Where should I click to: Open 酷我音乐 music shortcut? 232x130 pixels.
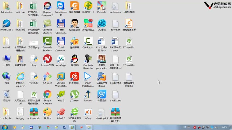pyautogui.click(x=75, y=43)
